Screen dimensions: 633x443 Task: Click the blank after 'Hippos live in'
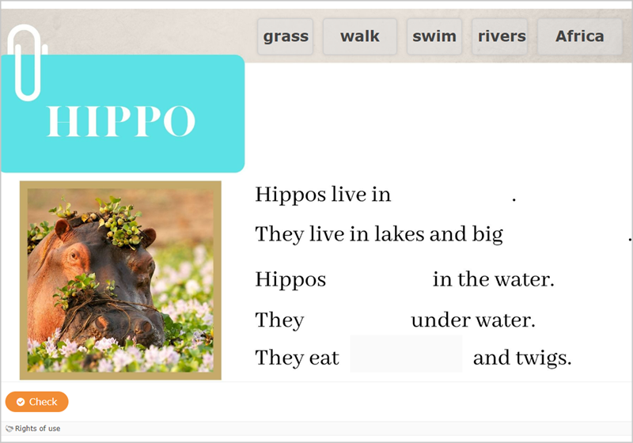tap(451, 195)
